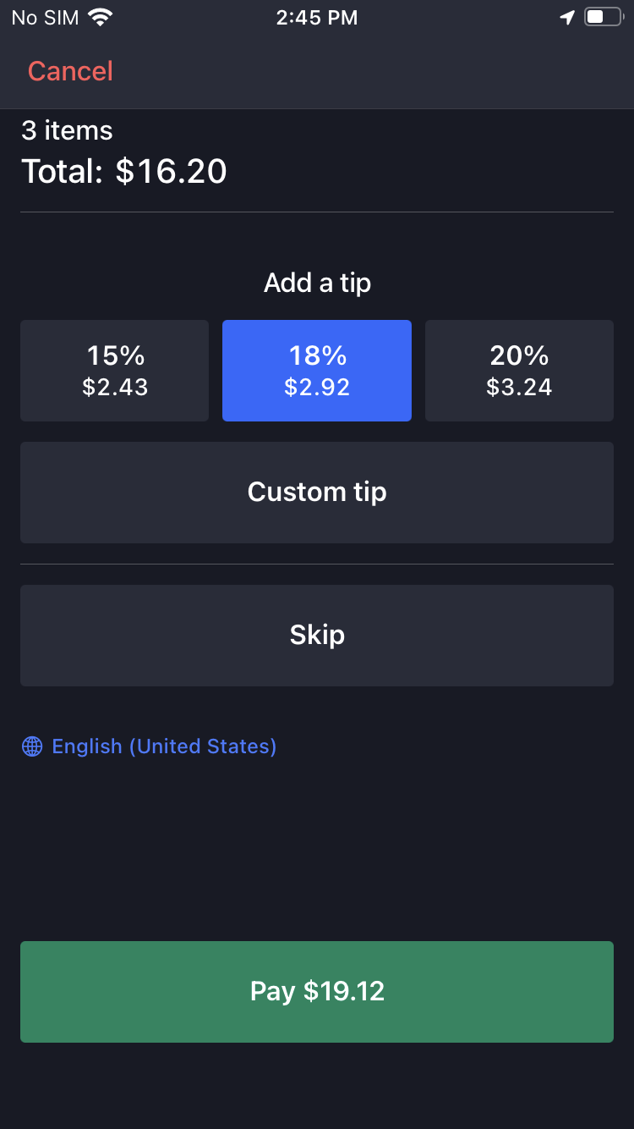Tap the location services arrow icon
Viewport: 634px width, 1129px height.
(567, 17)
